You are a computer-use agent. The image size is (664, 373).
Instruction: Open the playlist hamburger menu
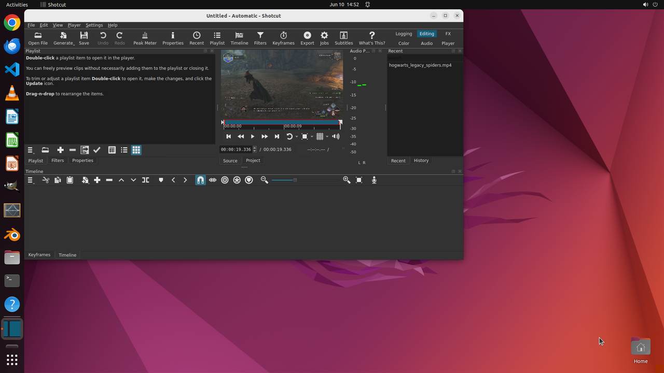(31, 150)
